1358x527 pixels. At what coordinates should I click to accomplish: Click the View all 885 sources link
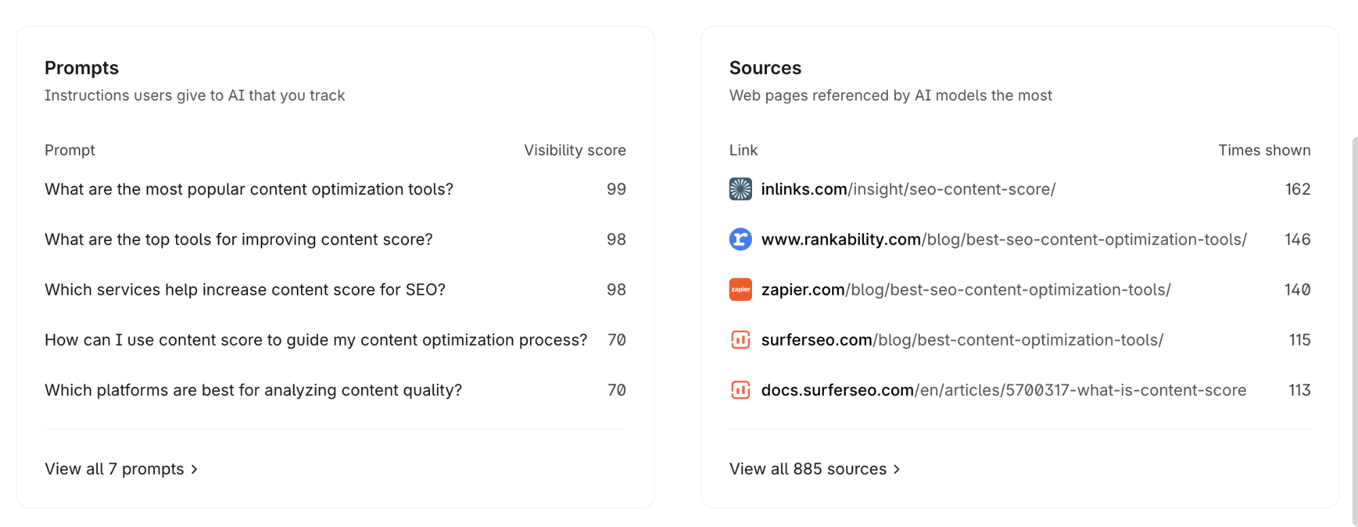(x=808, y=469)
